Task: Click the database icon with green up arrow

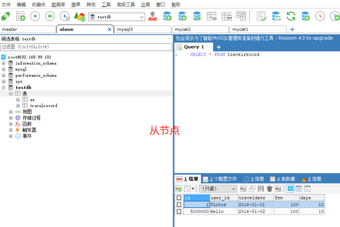Action: (x=182, y=16)
